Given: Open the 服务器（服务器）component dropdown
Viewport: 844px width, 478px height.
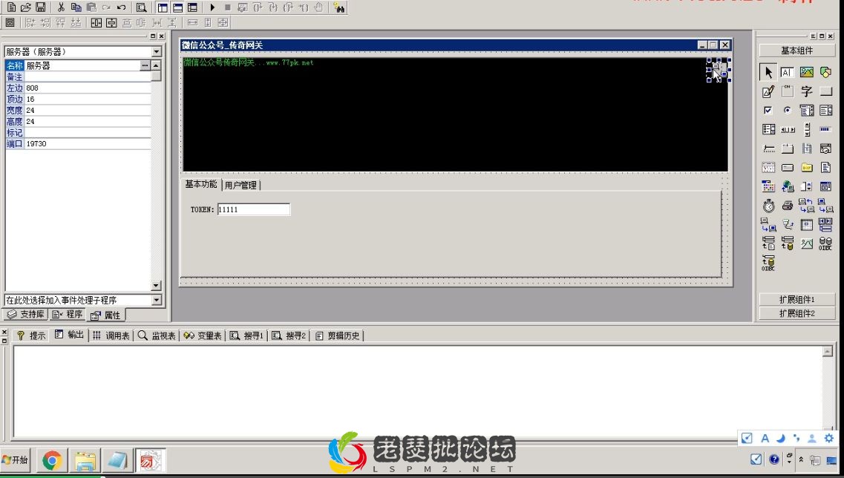Looking at the screenshot, I should click(x=157, y=52).
